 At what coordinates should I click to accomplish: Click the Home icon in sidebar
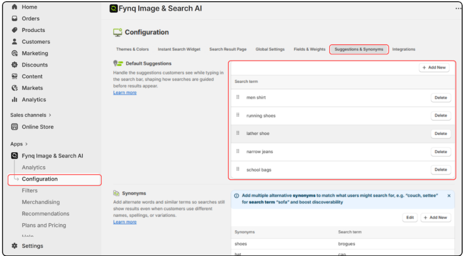coord(14,7)
